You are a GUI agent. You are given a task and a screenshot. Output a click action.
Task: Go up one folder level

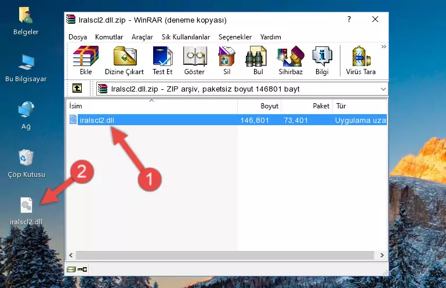coord(77,89)
